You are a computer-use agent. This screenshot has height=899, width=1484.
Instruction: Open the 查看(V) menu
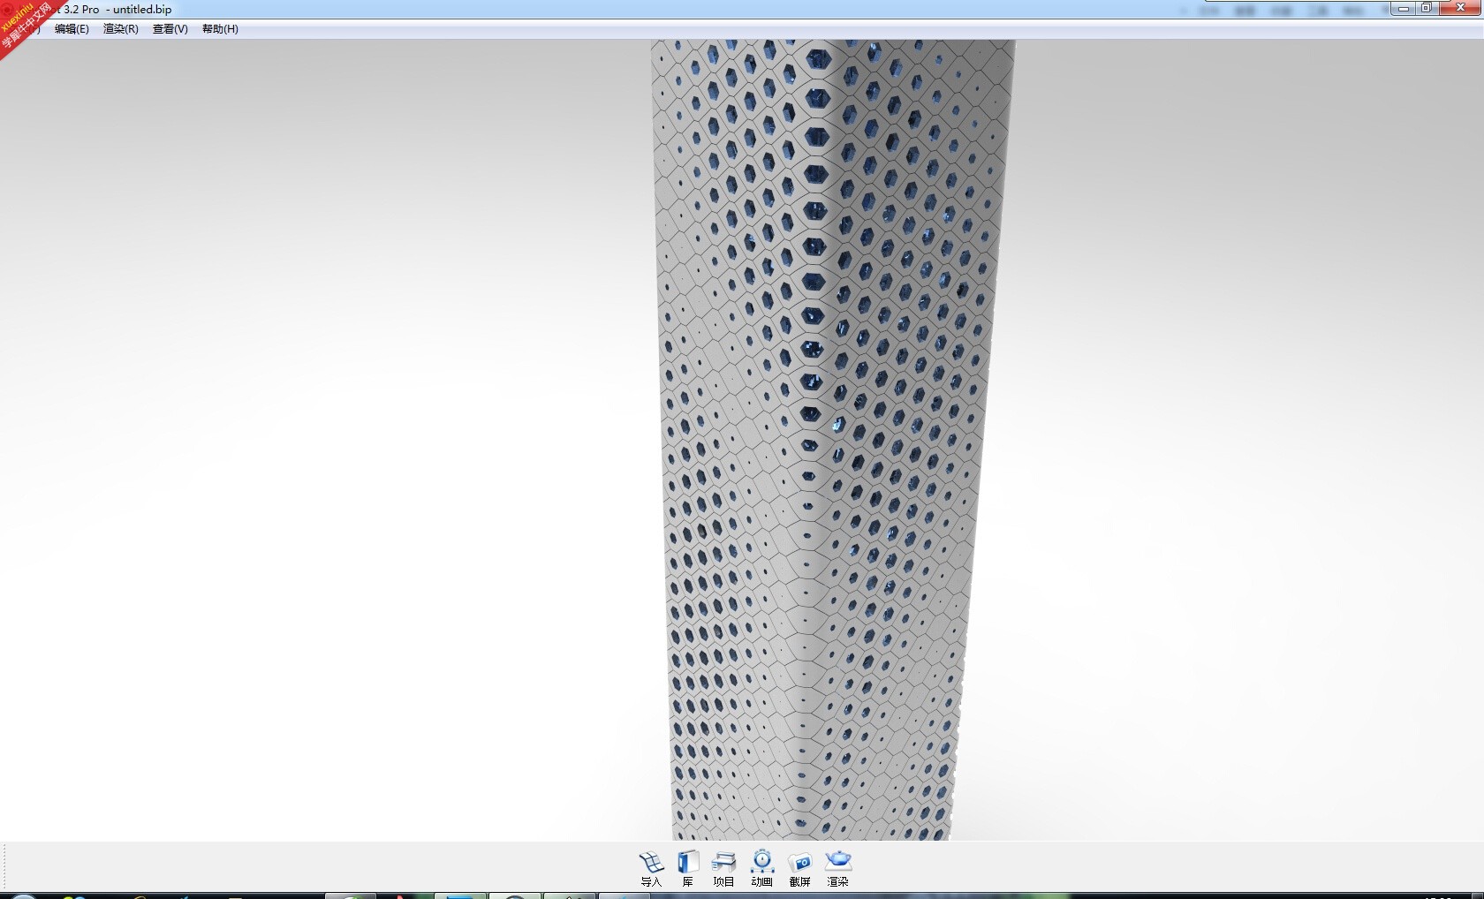tap(170, 29)
